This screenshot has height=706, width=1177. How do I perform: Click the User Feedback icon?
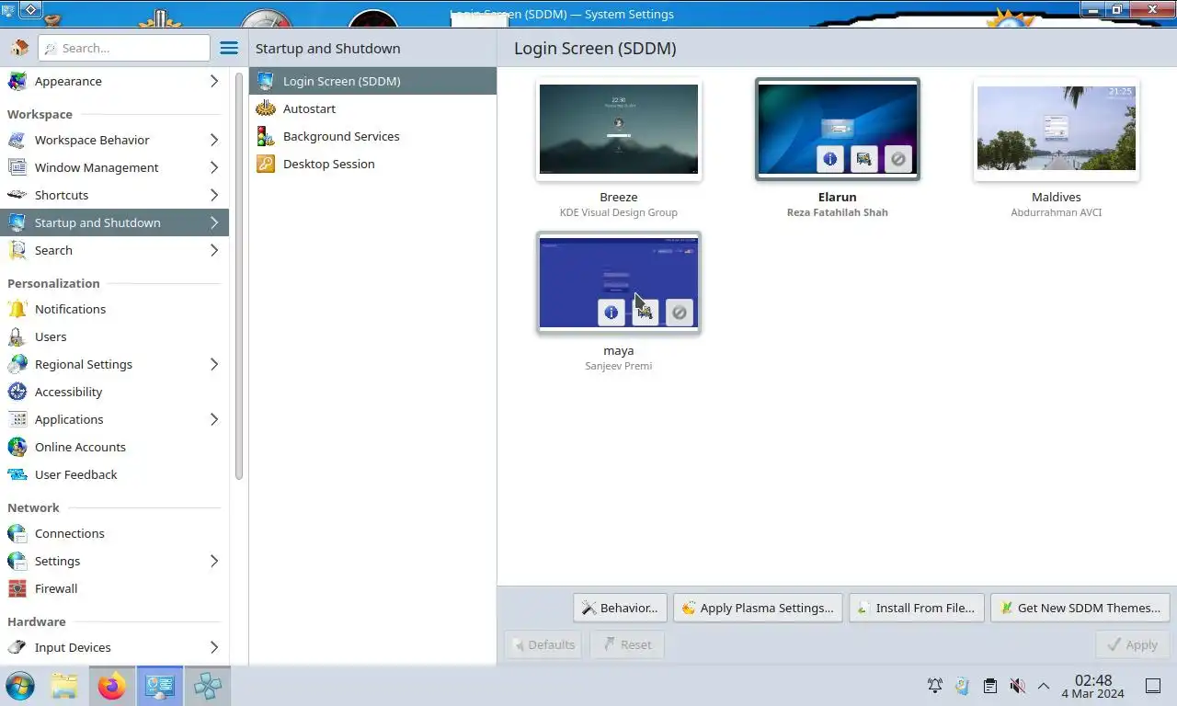[17, 474]
